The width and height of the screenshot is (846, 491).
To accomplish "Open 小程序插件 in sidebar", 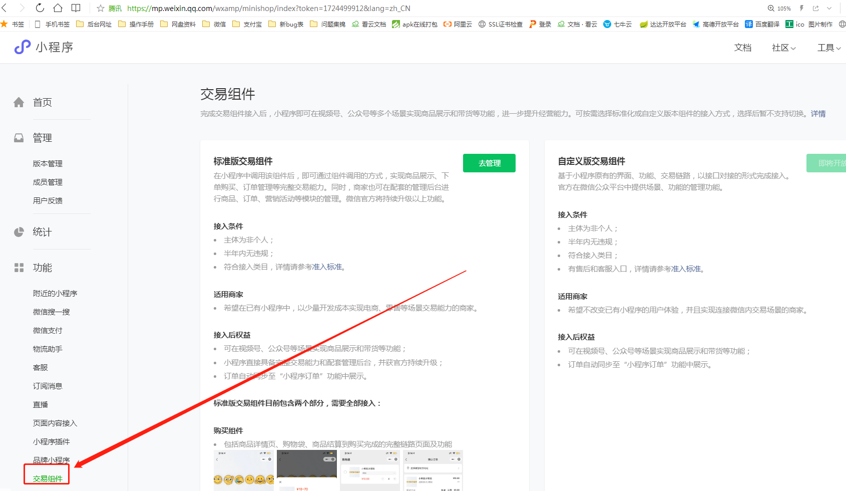I will coord(51,441).
